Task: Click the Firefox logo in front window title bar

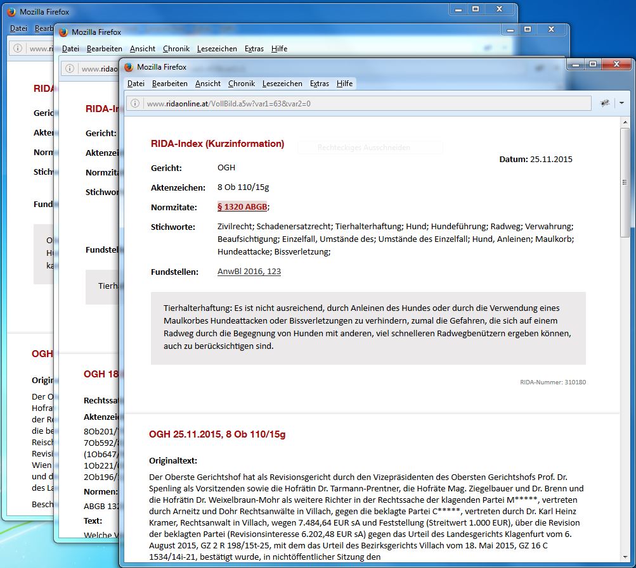Action: (x=129, y=67)
